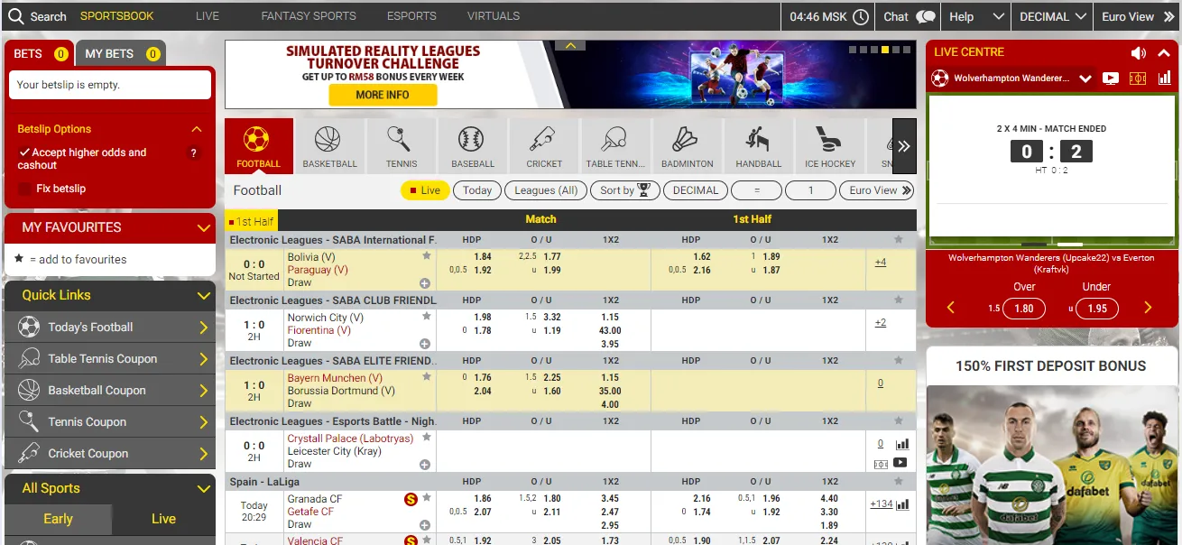Select the Badminton sport icon

coord(687,145)
